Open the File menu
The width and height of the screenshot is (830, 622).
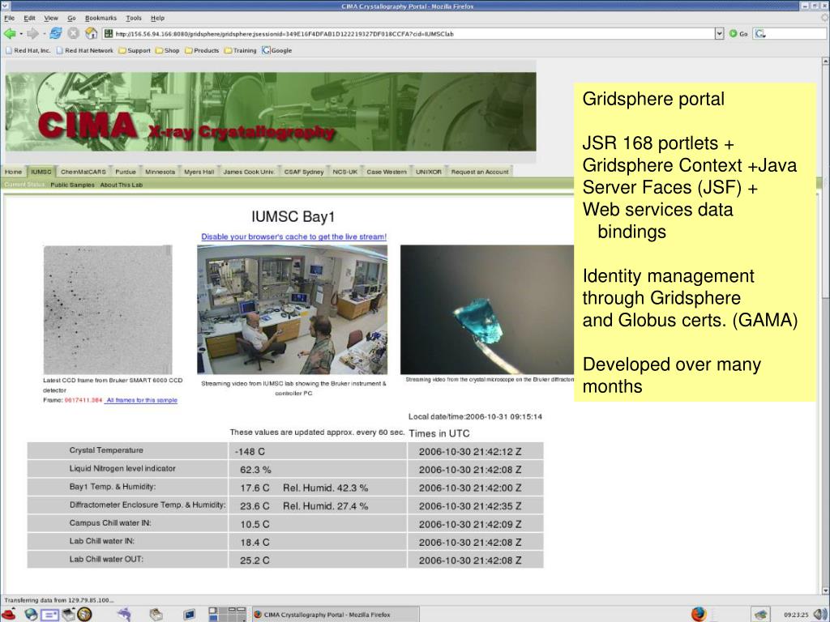10,18
